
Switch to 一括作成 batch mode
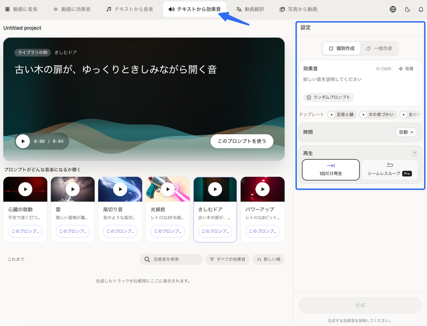click(x=379, y=48)
